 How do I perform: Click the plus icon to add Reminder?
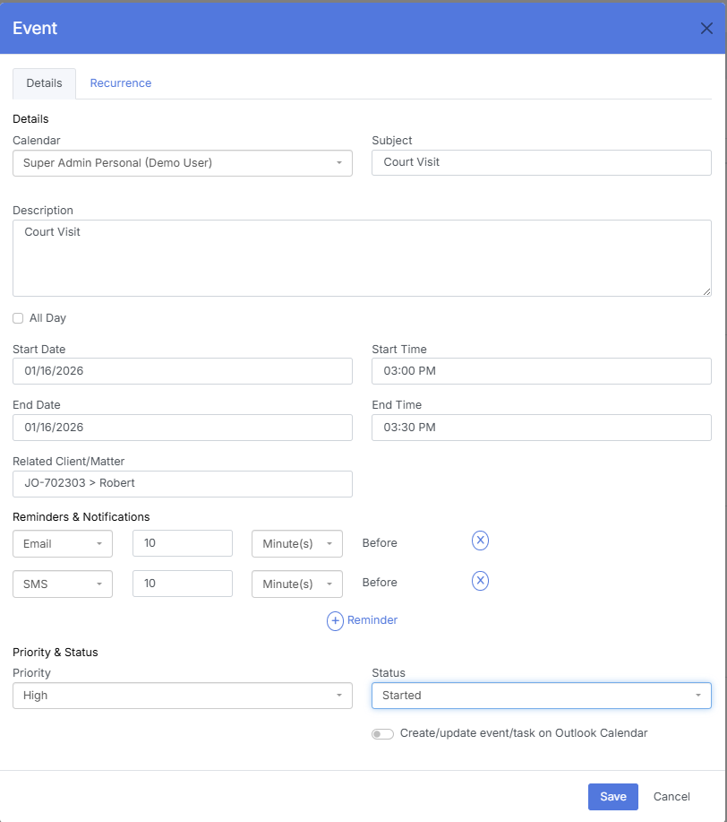[335, 620]
